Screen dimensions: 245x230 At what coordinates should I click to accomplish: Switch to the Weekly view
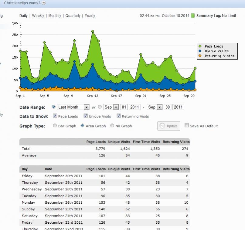[x=38, y=16]
